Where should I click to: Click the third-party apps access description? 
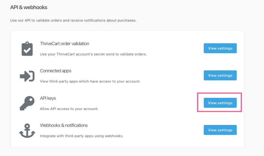point(90,82)
